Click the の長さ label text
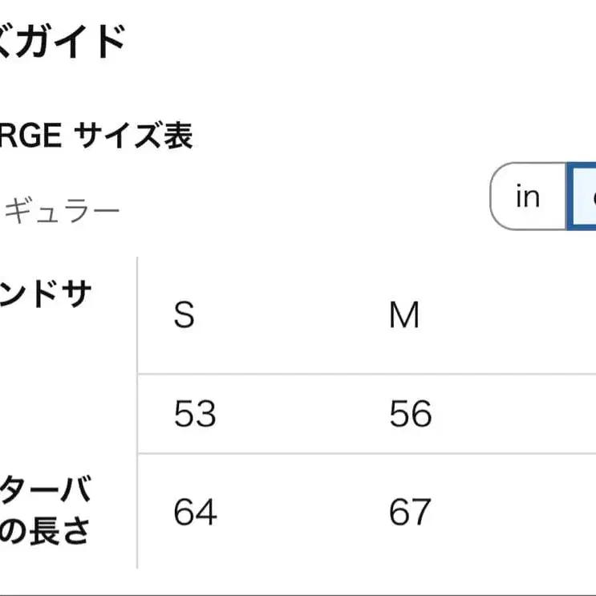The width and height of the screenshot is (596, 596). pyautogui.click(x=45, y=530)
